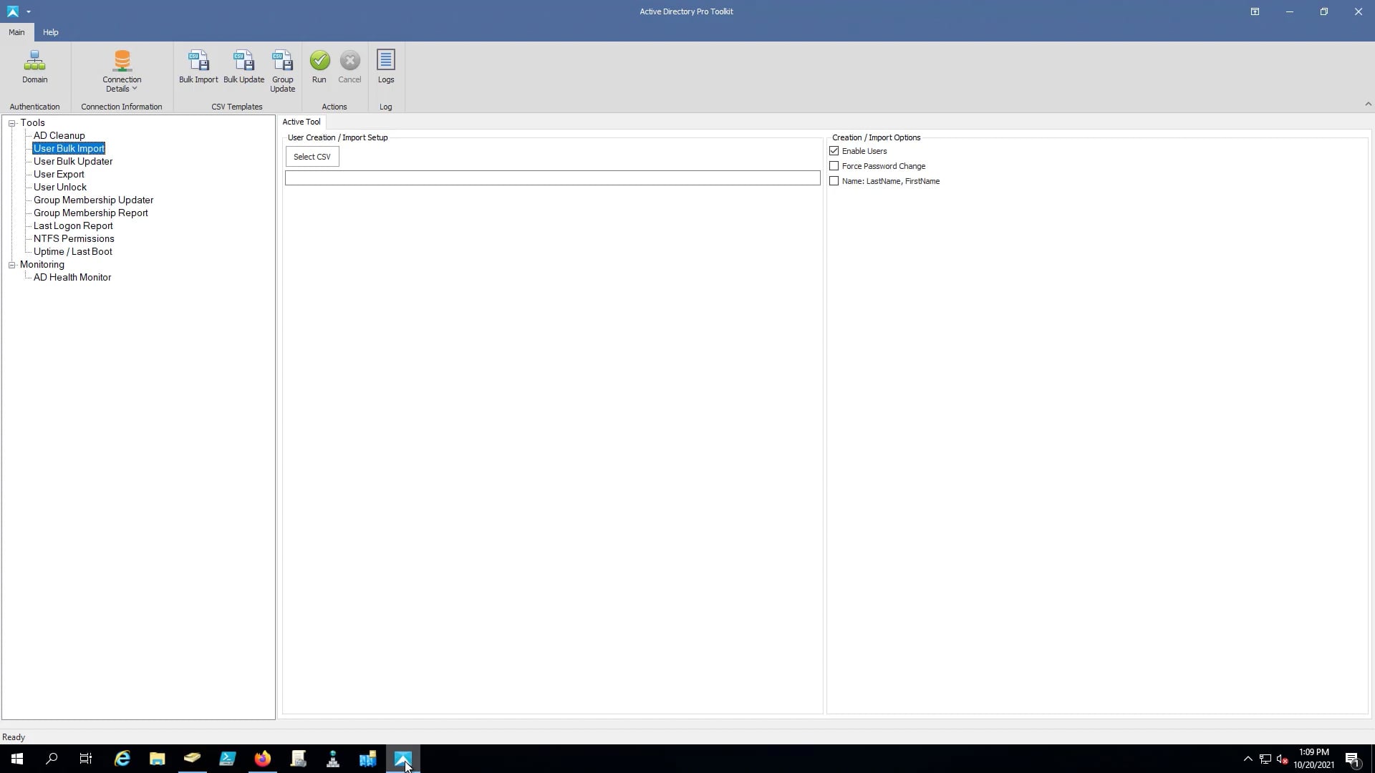
Task: Enable Force Password Change
Action: coord(834,165)
